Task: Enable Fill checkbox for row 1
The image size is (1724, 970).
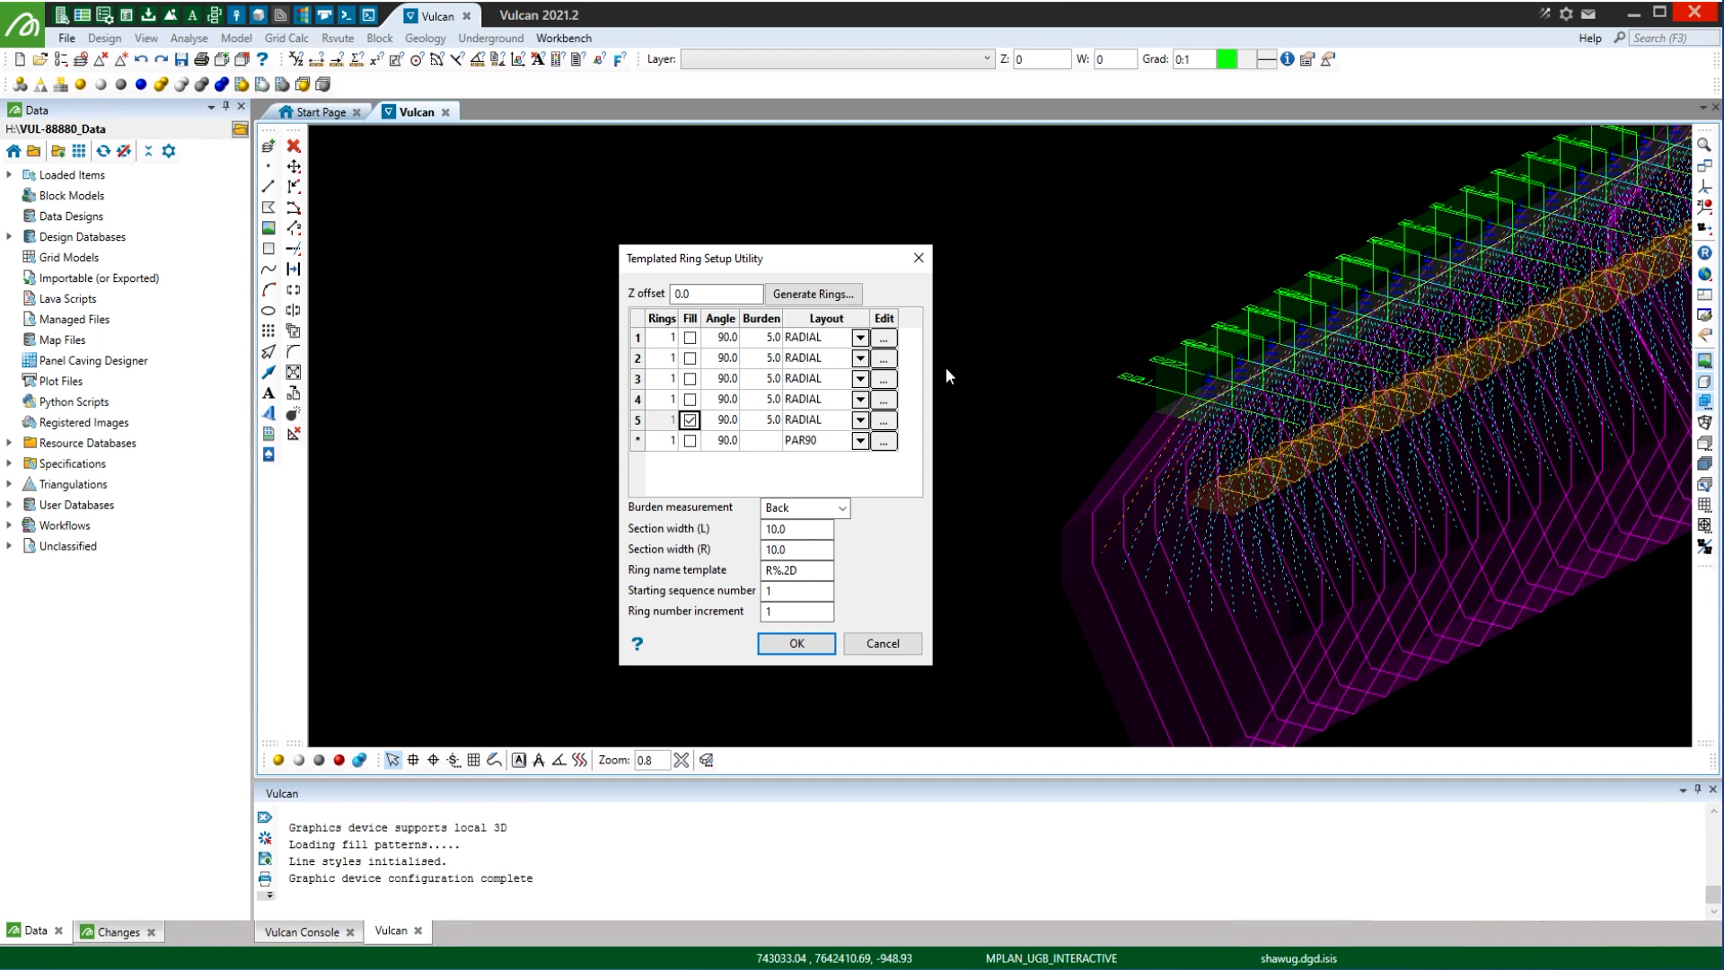Action: click(690, 338)
